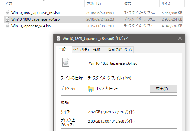Click size 3,487,936 KB
Image resolution: width=190 pixels, height=131 pixels.
172,13
